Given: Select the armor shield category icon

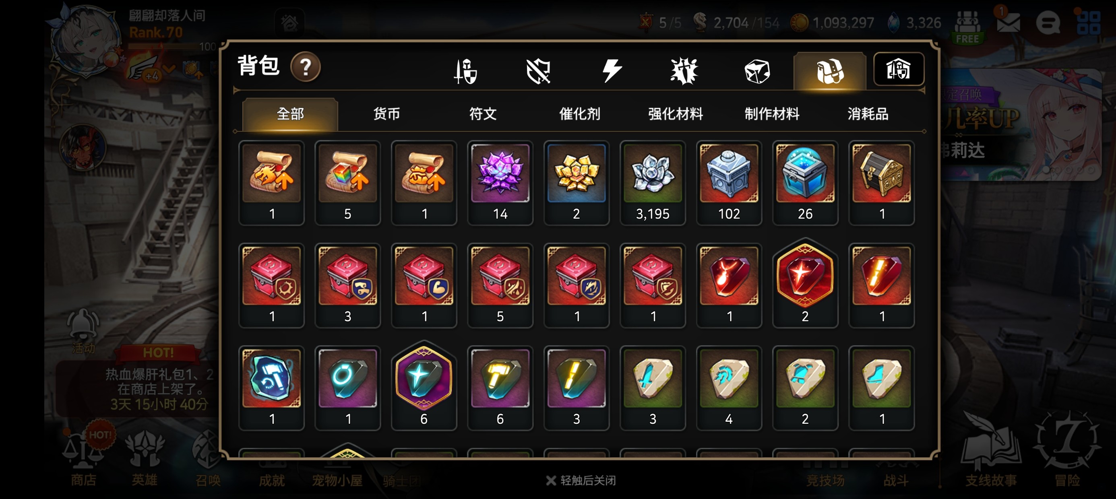Looking at the screenshot, I should coord(538,71).
